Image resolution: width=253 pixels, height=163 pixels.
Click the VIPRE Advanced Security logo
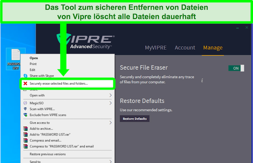(86, 41)
